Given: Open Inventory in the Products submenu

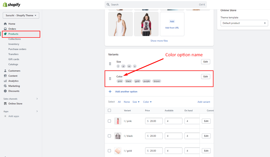Looking at the screenshot, I should coord(14,44).
